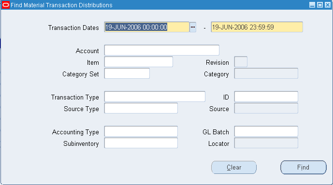Screen dimensions: 333x185
Task: Click the Transaction Type field
Action: (x=155, y=97)
